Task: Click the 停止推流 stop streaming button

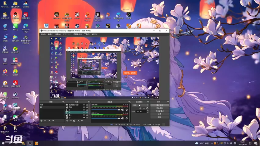Action: [160, 105]
